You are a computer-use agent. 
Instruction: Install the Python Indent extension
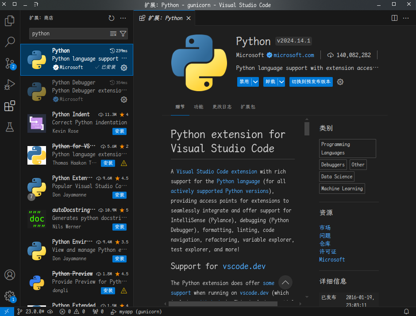(x=119, y=131)
